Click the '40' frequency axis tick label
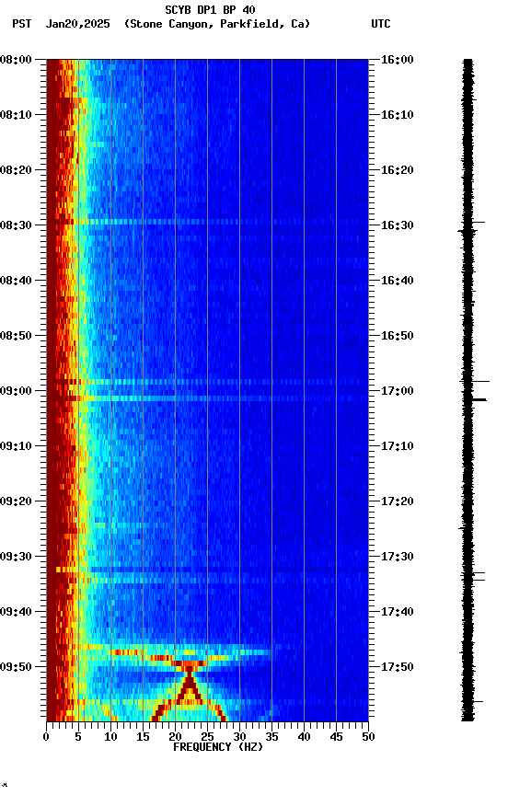 click(x=305, y=737)
